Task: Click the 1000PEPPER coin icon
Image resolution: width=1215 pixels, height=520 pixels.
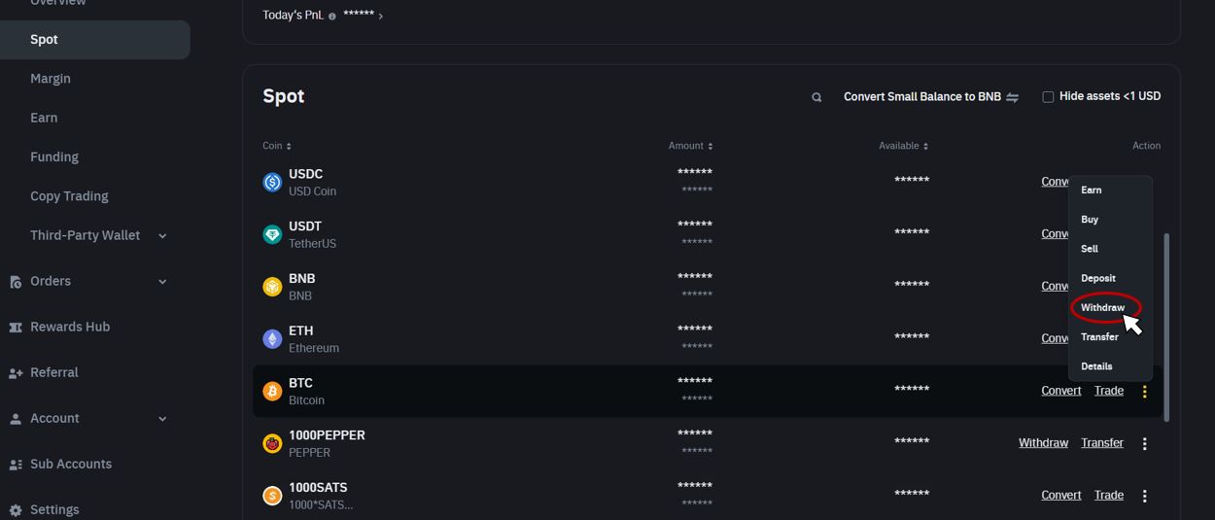Action: [x=272, y=443]
